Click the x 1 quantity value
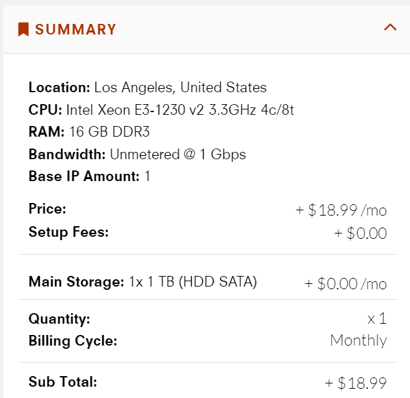The width and height of the screenshot is (410, 398). 377,319
